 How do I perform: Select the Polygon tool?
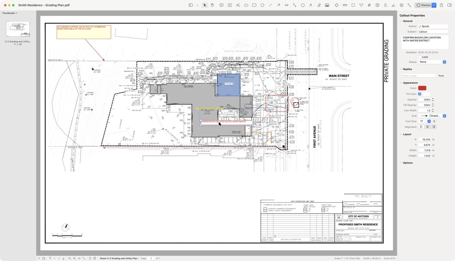pos(303,5)
